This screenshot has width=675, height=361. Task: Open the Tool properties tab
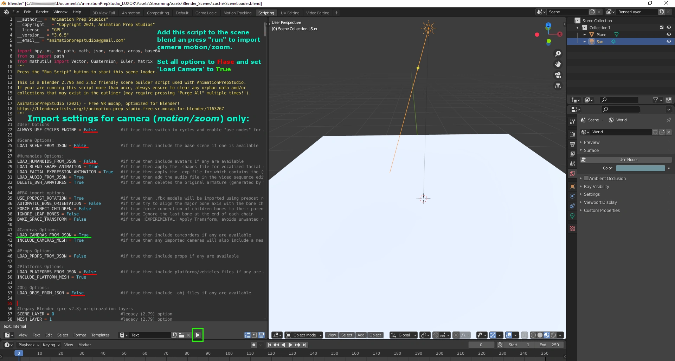(x=572, y=122)
